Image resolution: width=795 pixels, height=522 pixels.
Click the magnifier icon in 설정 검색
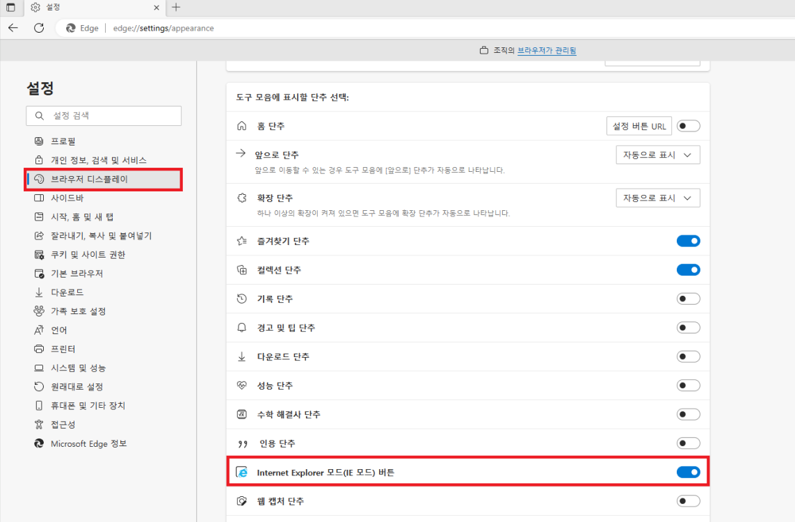click(39, 116)
